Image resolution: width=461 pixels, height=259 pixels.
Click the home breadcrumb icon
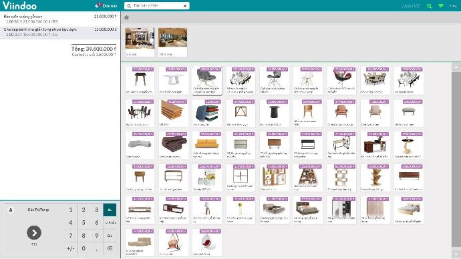pos(127,17)
